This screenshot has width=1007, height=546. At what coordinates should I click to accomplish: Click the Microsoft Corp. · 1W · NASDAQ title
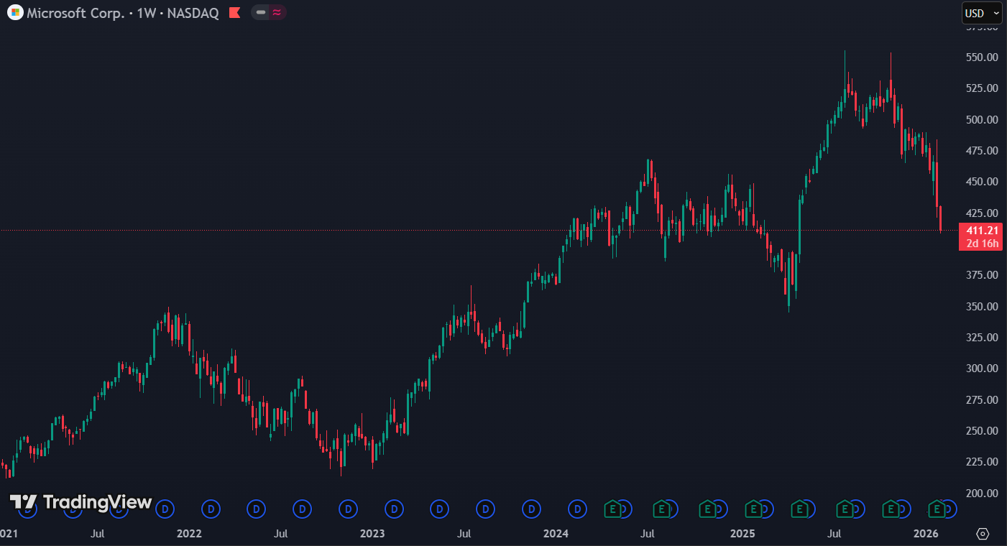click(123, 13)
